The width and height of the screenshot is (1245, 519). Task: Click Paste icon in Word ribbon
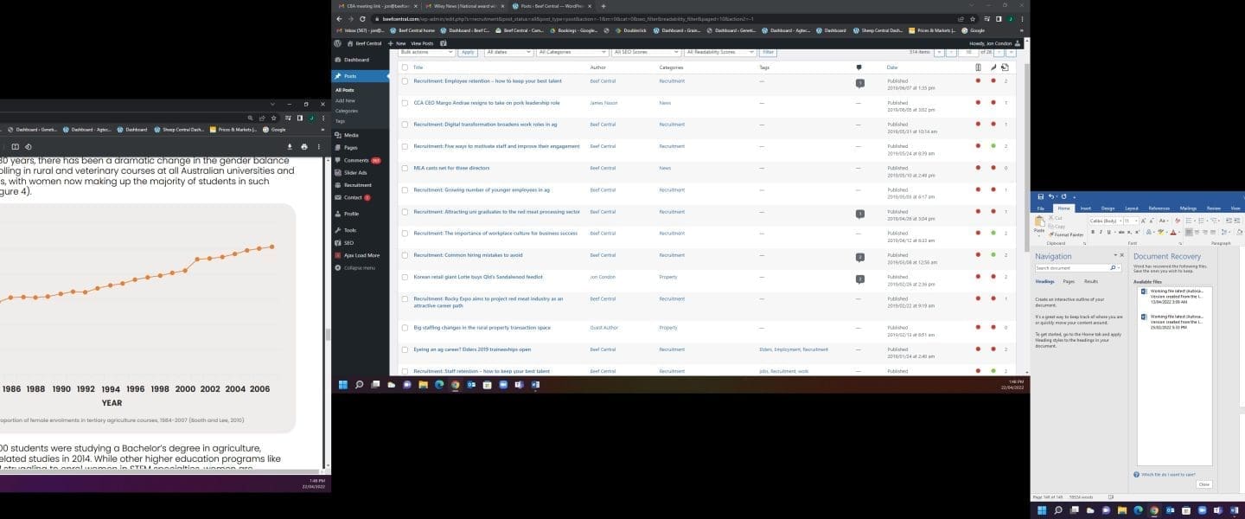point(1039,223)
